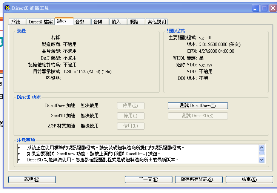Viewport: 277px width, 193px height.
Task: Click the DirectX icon in the title bar
Action: 8,8
